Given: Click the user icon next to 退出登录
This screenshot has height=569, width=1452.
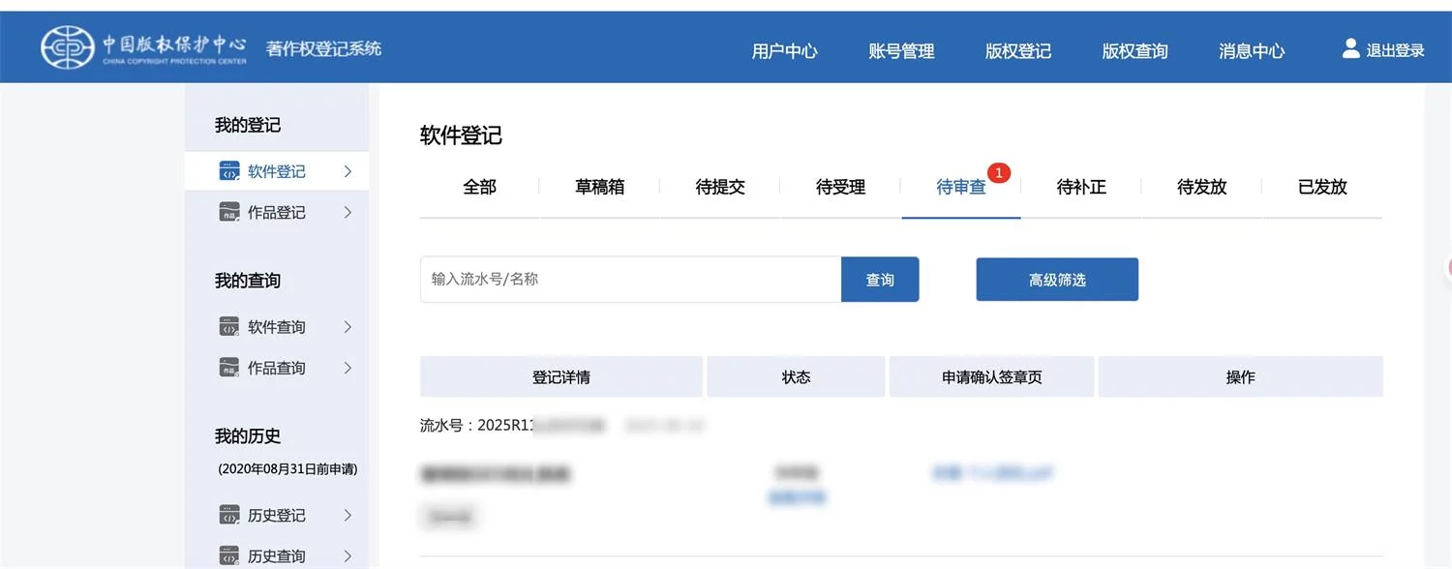Looking at the screenshot, I should coord(1349,47).
